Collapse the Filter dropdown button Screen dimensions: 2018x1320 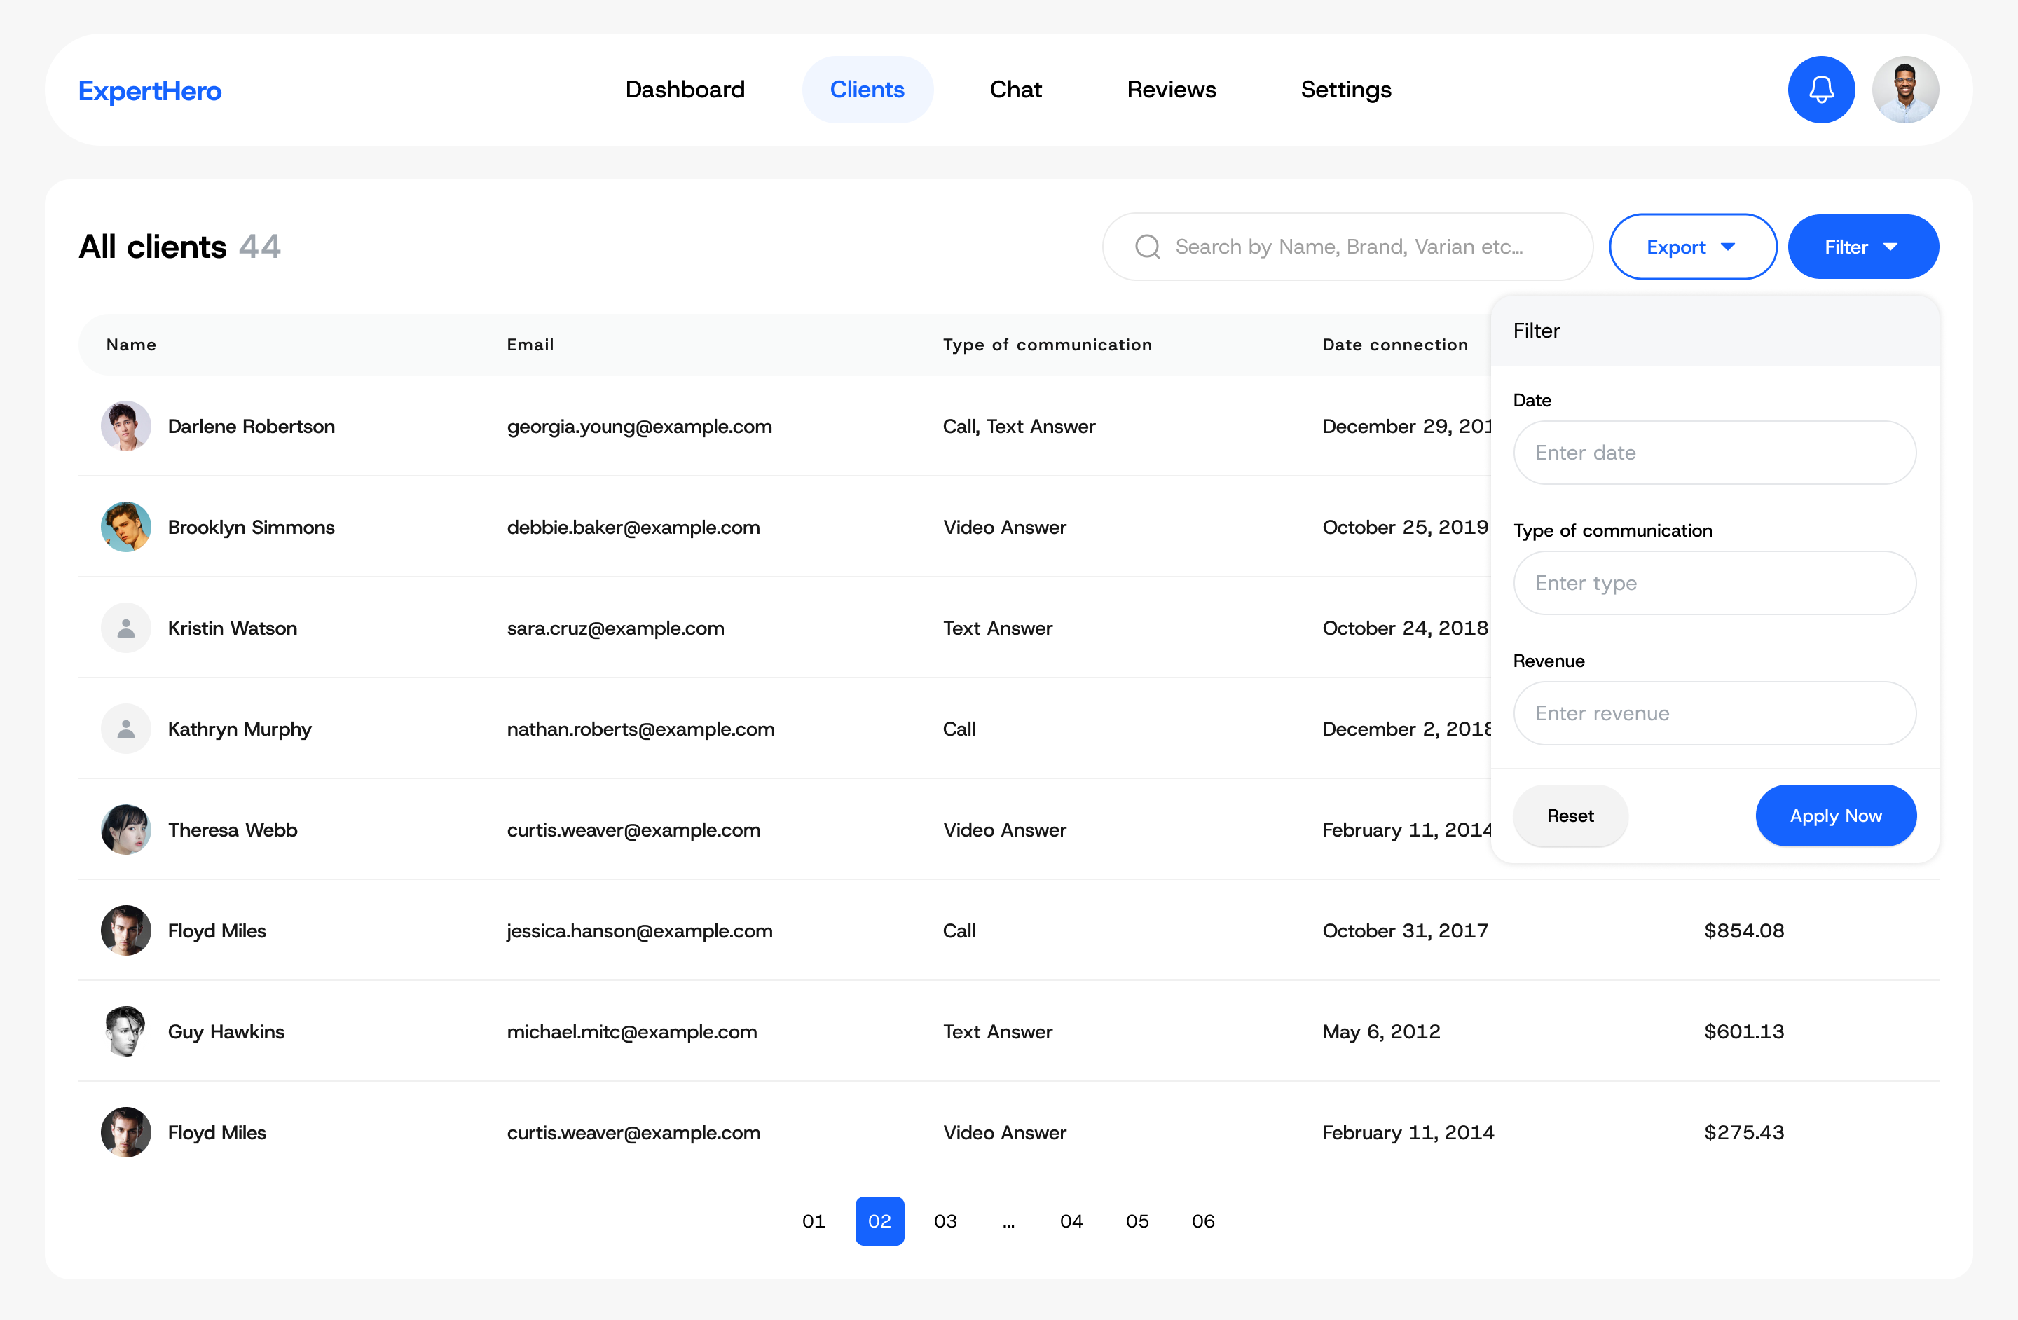click(1863, 247)
